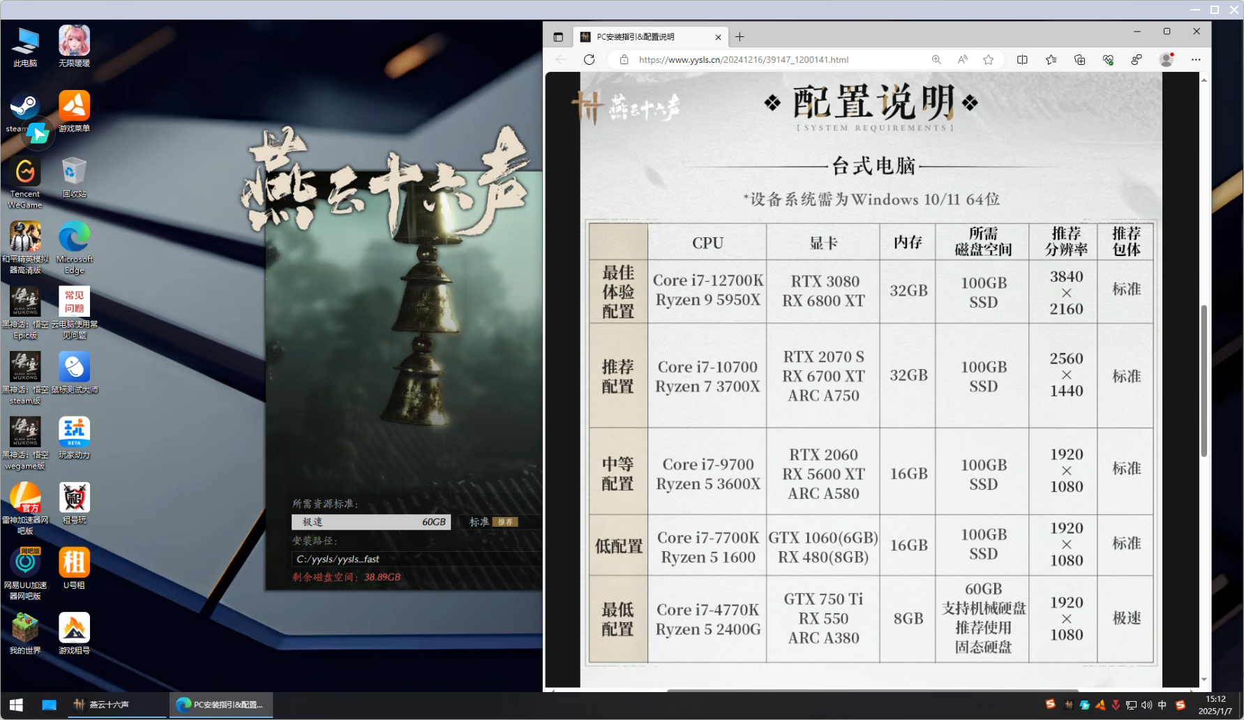Select the PC安装指引&配置说明 browser tab
This screenshot has height=720, width=1244.
coord(650,37)
